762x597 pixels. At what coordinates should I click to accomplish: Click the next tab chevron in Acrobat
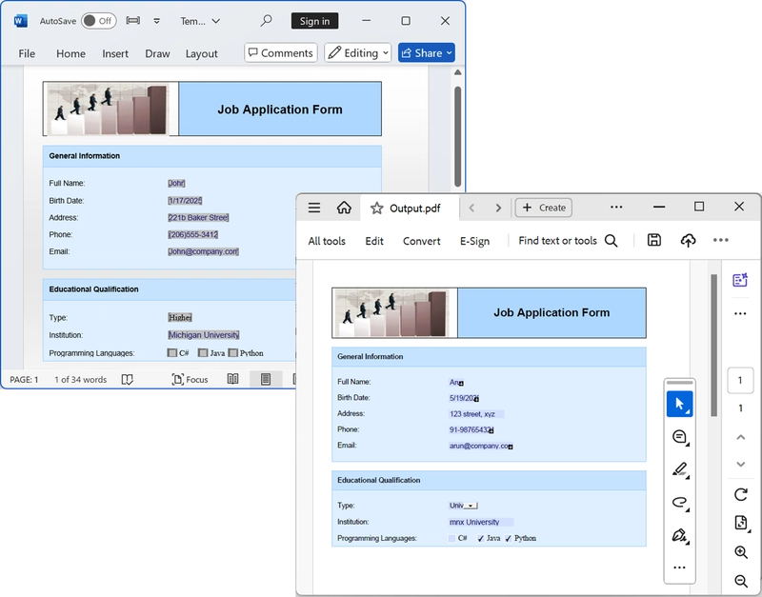[498, 208]
